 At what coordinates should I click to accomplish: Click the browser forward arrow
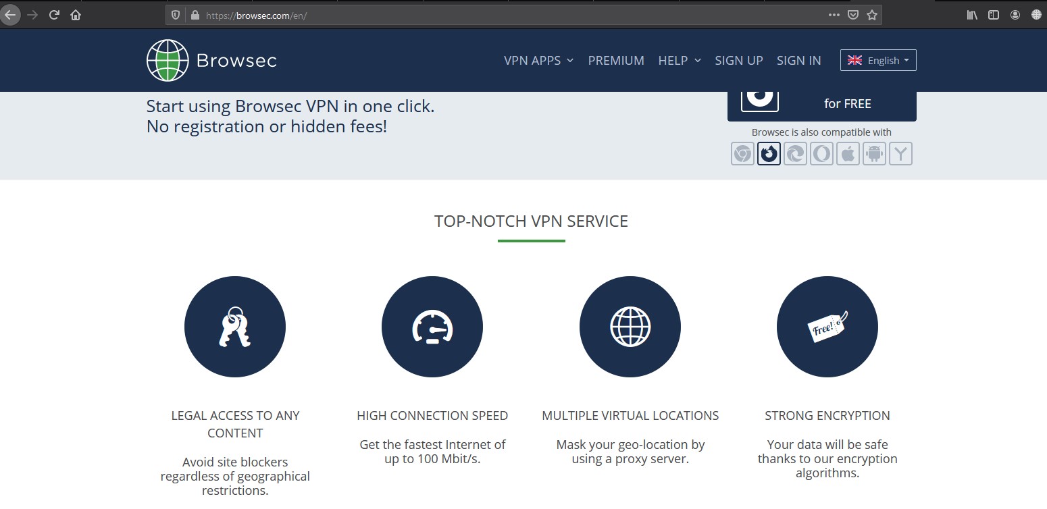pyautogui.click(x=32, y=14)
